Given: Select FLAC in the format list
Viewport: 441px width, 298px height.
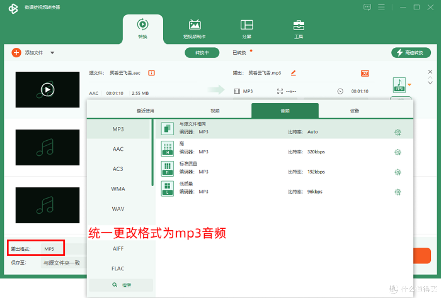Looking at the screenshot, I should point(118,269).
